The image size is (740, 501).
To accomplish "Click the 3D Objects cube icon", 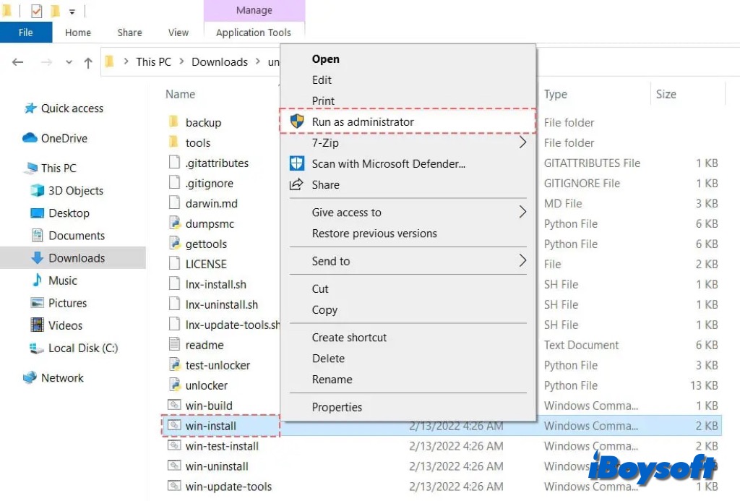I will tap(37, 191).
